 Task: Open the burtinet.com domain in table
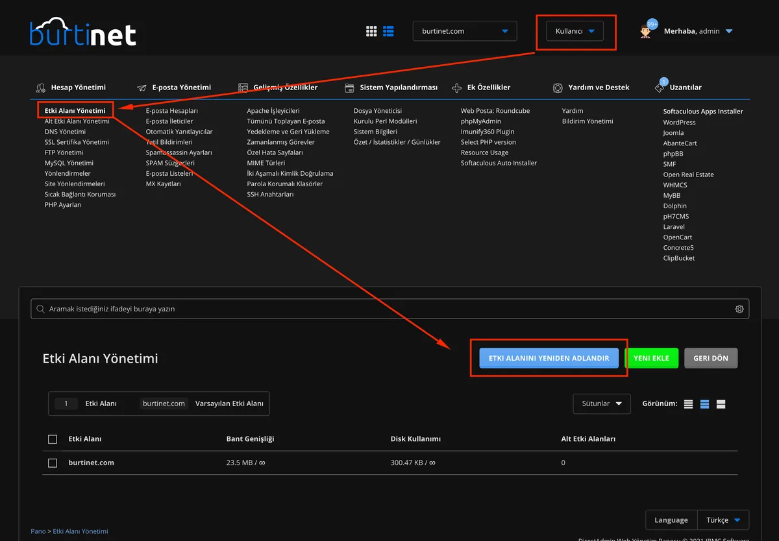[91, 463]
